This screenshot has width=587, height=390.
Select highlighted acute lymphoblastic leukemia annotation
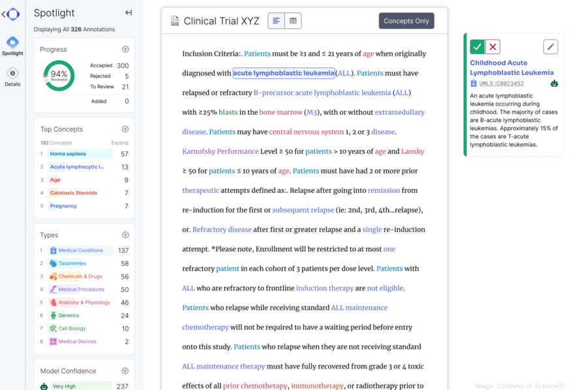tap(283, 73)
